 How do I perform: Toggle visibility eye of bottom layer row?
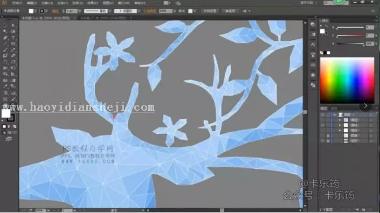(322, 141)
